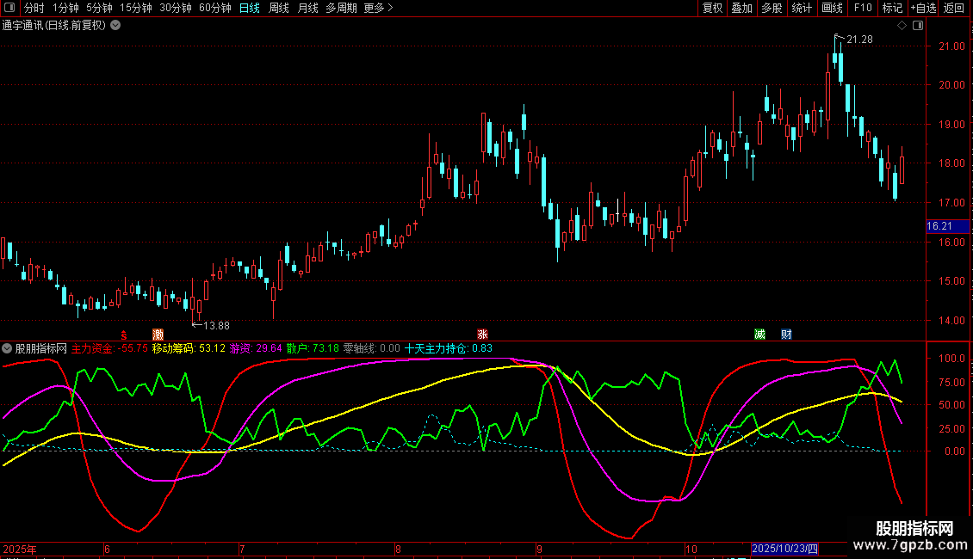
Task: Click the 游资 indicator value
Action: (256, 349)
